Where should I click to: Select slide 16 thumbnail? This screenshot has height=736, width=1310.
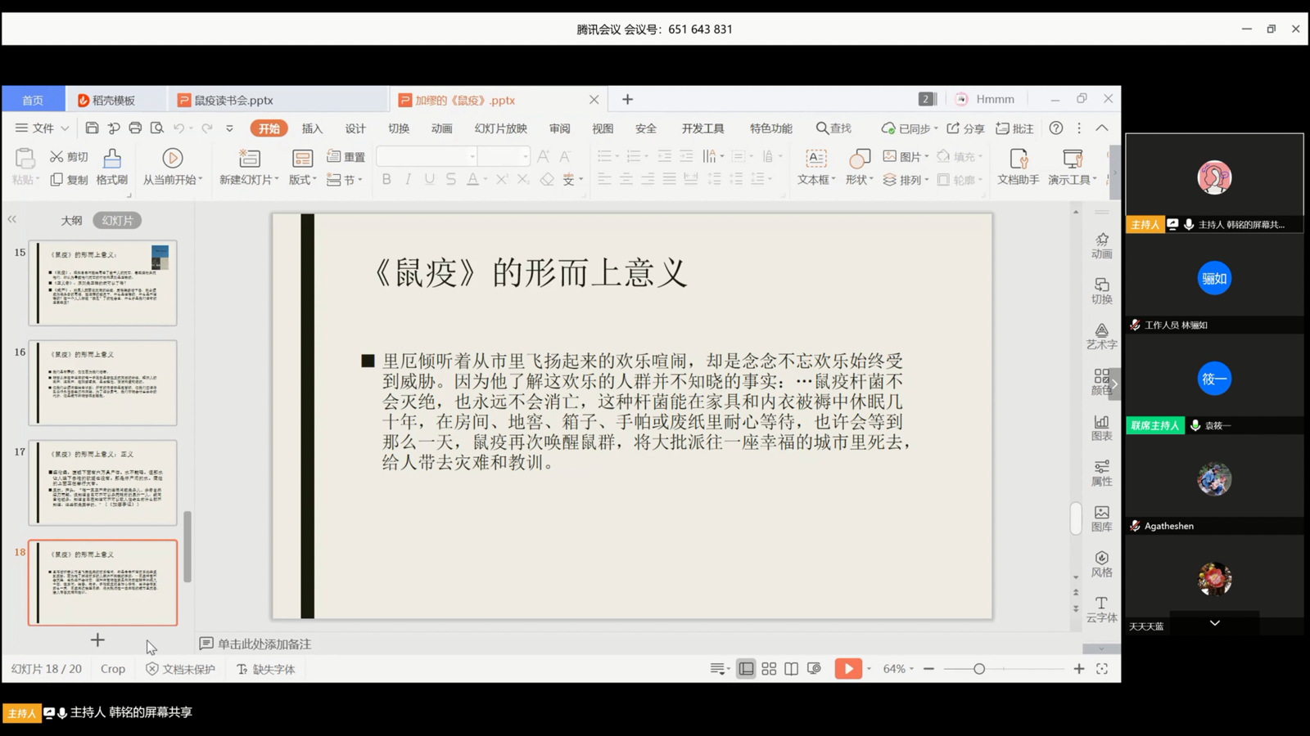point(103,383)
